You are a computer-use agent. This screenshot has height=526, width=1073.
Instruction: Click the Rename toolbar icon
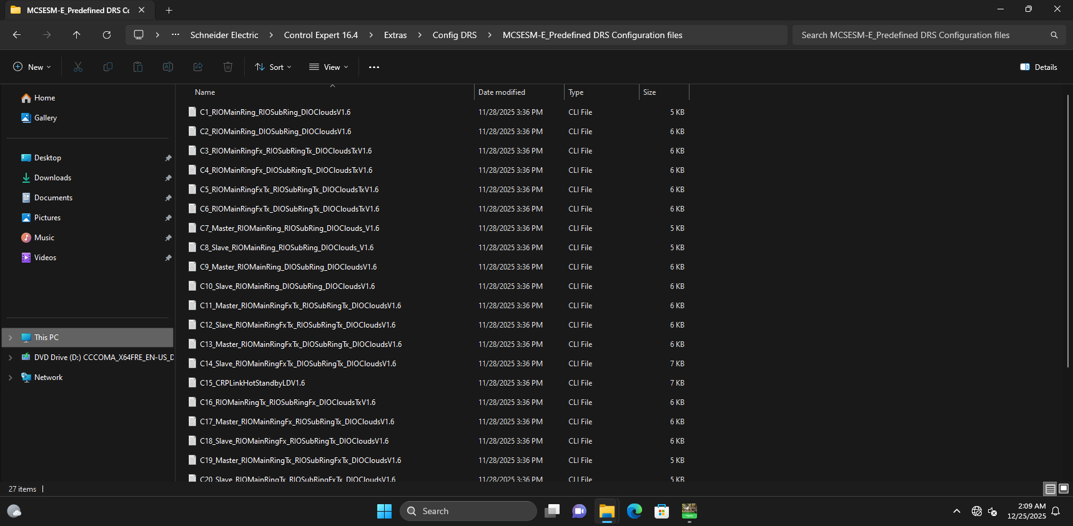[168, 67]
